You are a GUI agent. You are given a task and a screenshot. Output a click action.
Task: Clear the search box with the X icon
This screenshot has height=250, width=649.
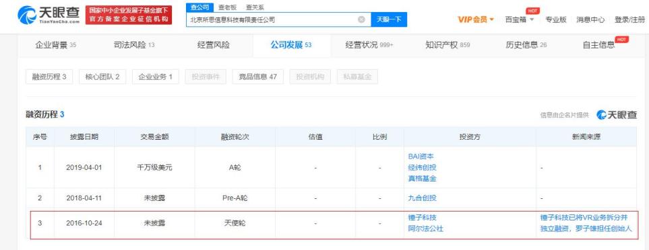click(x=361, y=19)
